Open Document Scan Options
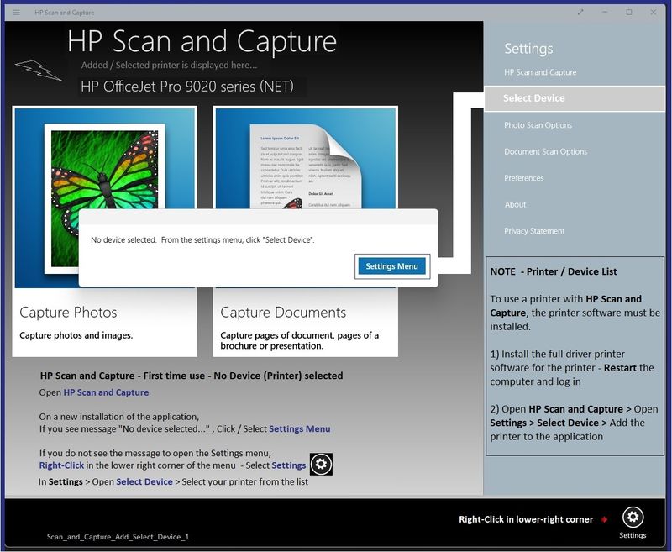This screenshot has height=552, width=672. click(545, 152)
